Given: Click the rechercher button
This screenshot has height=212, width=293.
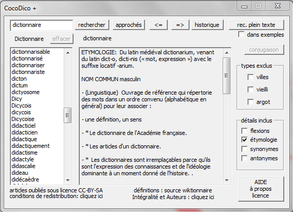Looking at the screenshot, I should tap(92, 25).
